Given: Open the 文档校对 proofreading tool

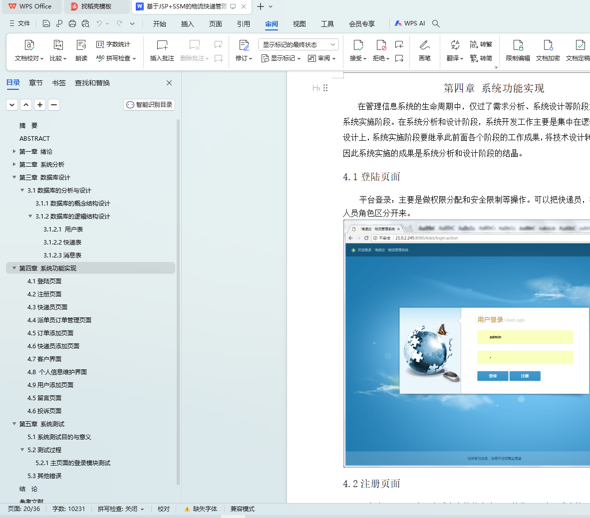Looking at the screenshot, I should 29,50.
